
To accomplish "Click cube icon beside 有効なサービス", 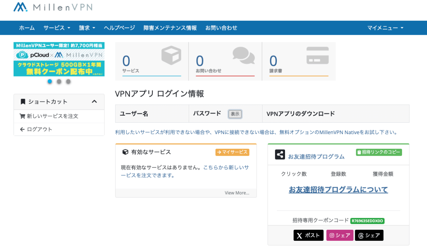I will [125, 152].
